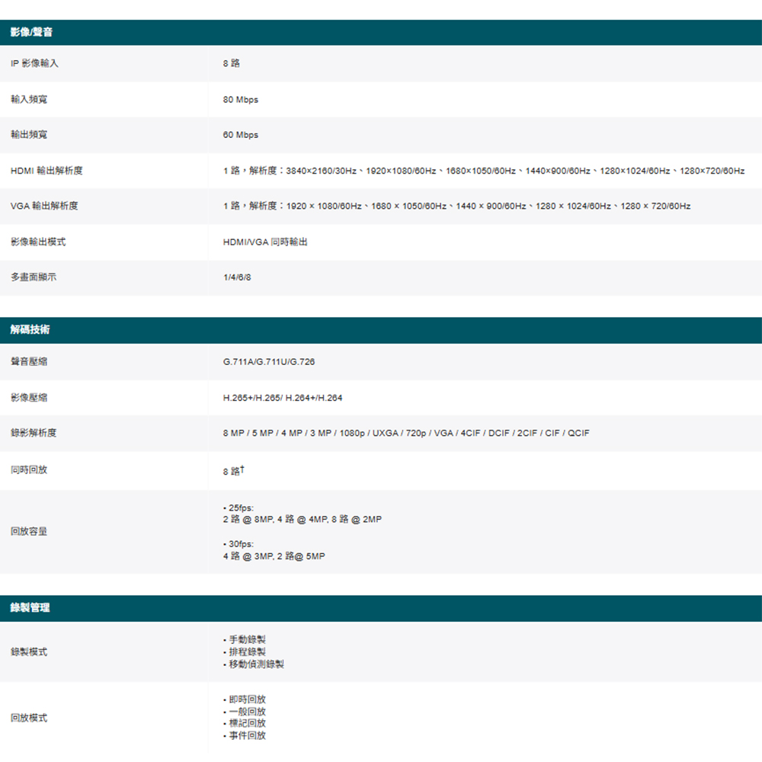Screen dimensions: 762x762
Task: Click the 錄製管理 section header
Action: pyautogui.click(x=30, y=608)
